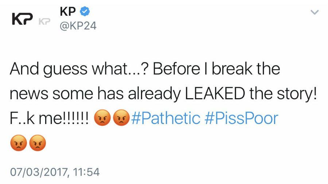Click the large black KP logo avatar
The image size is (328, 184).
coord(23,20)
